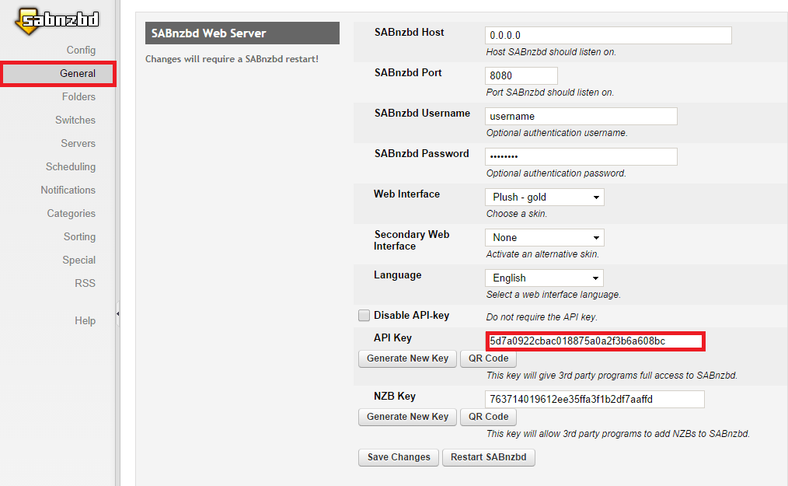This screenshot has width=788, height=486.
Task: Open the Servers configuration page
Action: [x=78, y=144]
